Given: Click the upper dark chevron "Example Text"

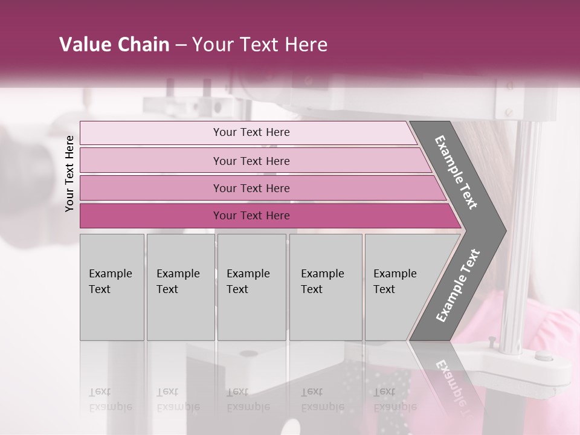Looking at the screenshot, I should click(457, 173).
